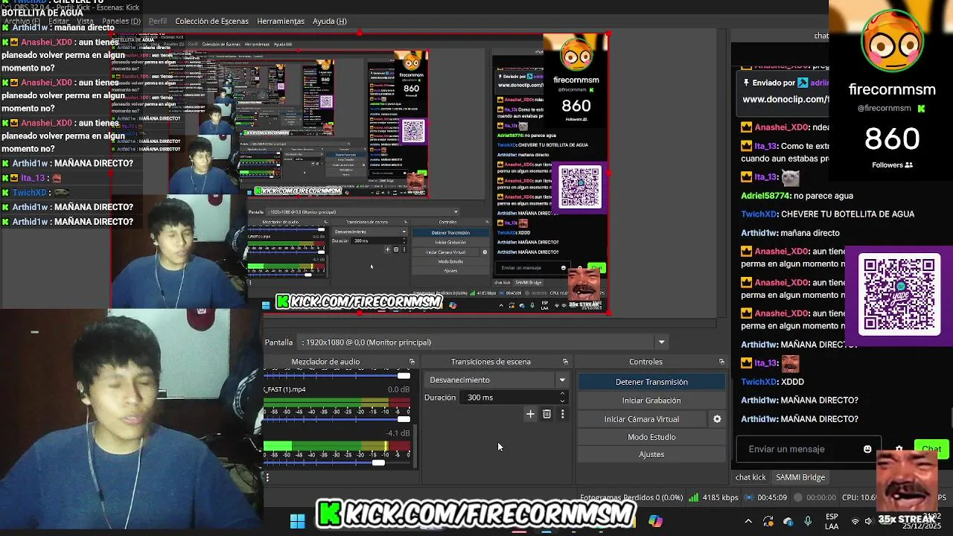
Task: Remove transition using trash icon
Action: pyautogui.click(x=546, y=414)
